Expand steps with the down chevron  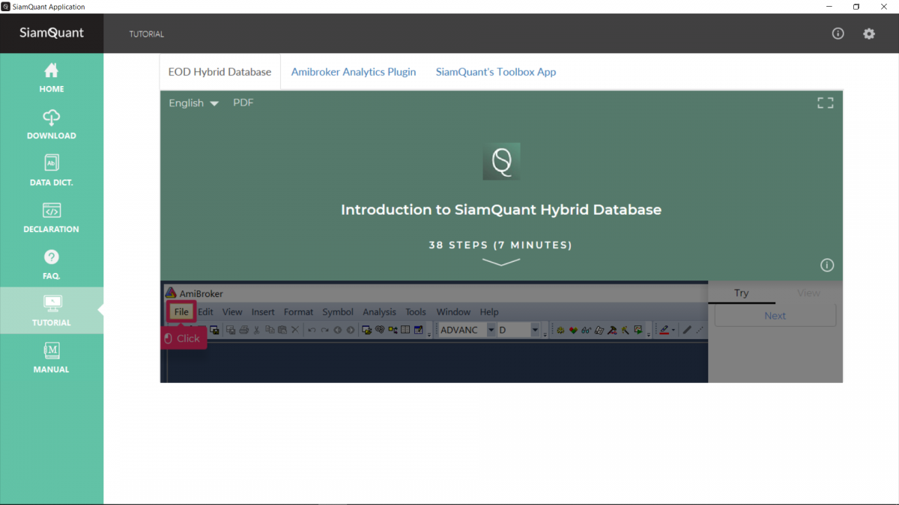tap(500, 262)
